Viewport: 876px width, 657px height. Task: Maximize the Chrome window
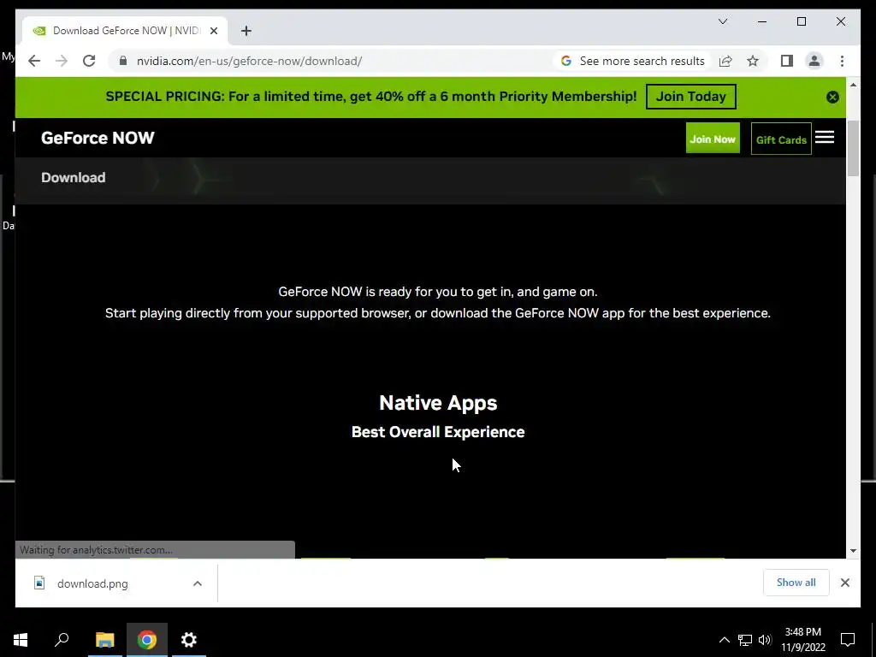801,21
